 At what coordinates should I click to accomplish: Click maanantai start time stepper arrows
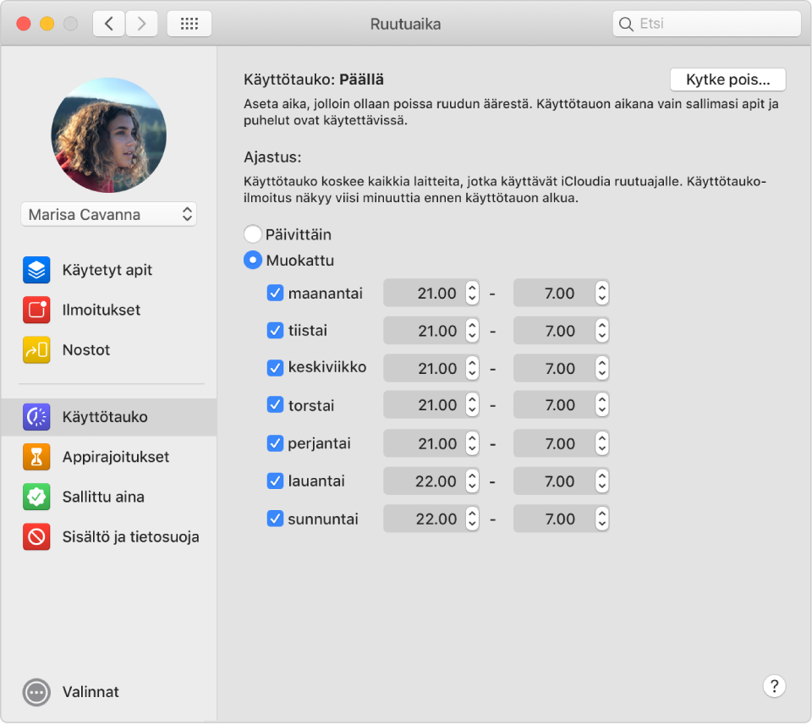pyautogui.click(x=472, y=293)
